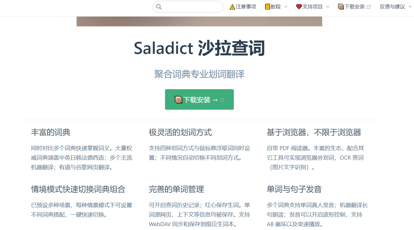
Task: Click the package icon in the navbar
Action: click(341, 7)
